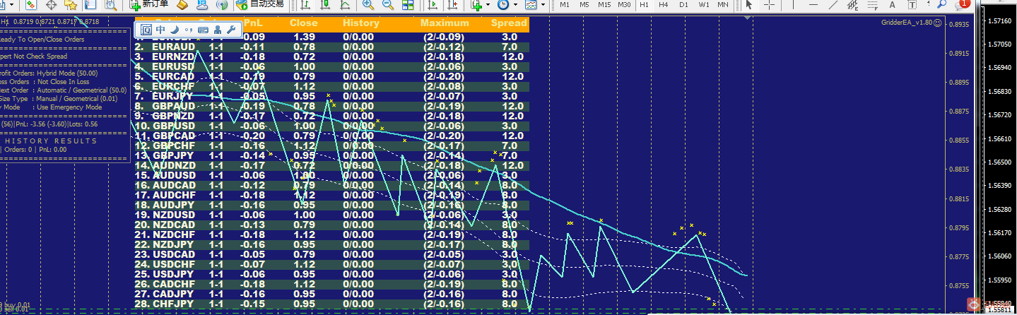Select the trendline drawing tool

[x=833, y=4]
